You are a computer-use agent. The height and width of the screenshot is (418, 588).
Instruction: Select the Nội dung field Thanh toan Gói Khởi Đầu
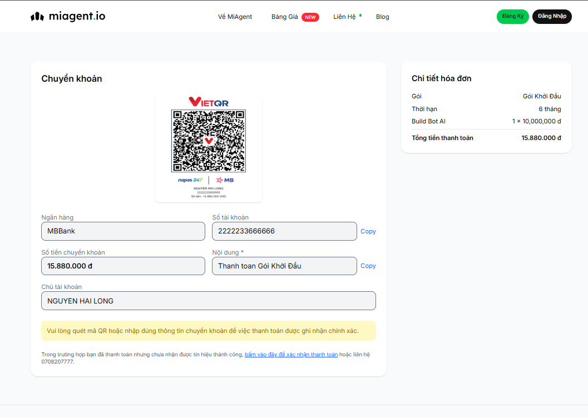[x=284, y=266]
